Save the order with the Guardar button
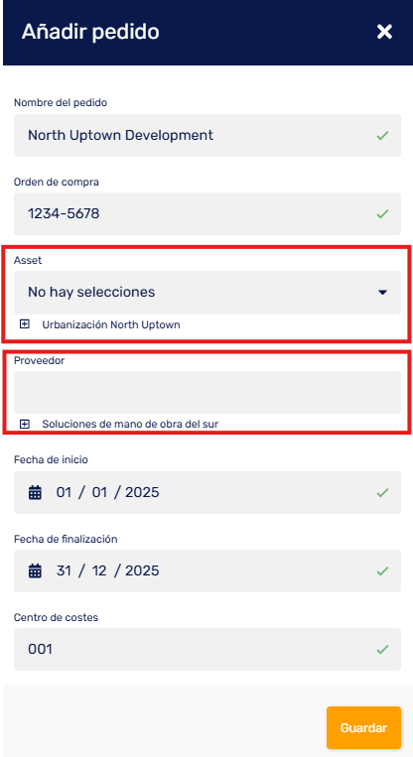 point(363,727)
